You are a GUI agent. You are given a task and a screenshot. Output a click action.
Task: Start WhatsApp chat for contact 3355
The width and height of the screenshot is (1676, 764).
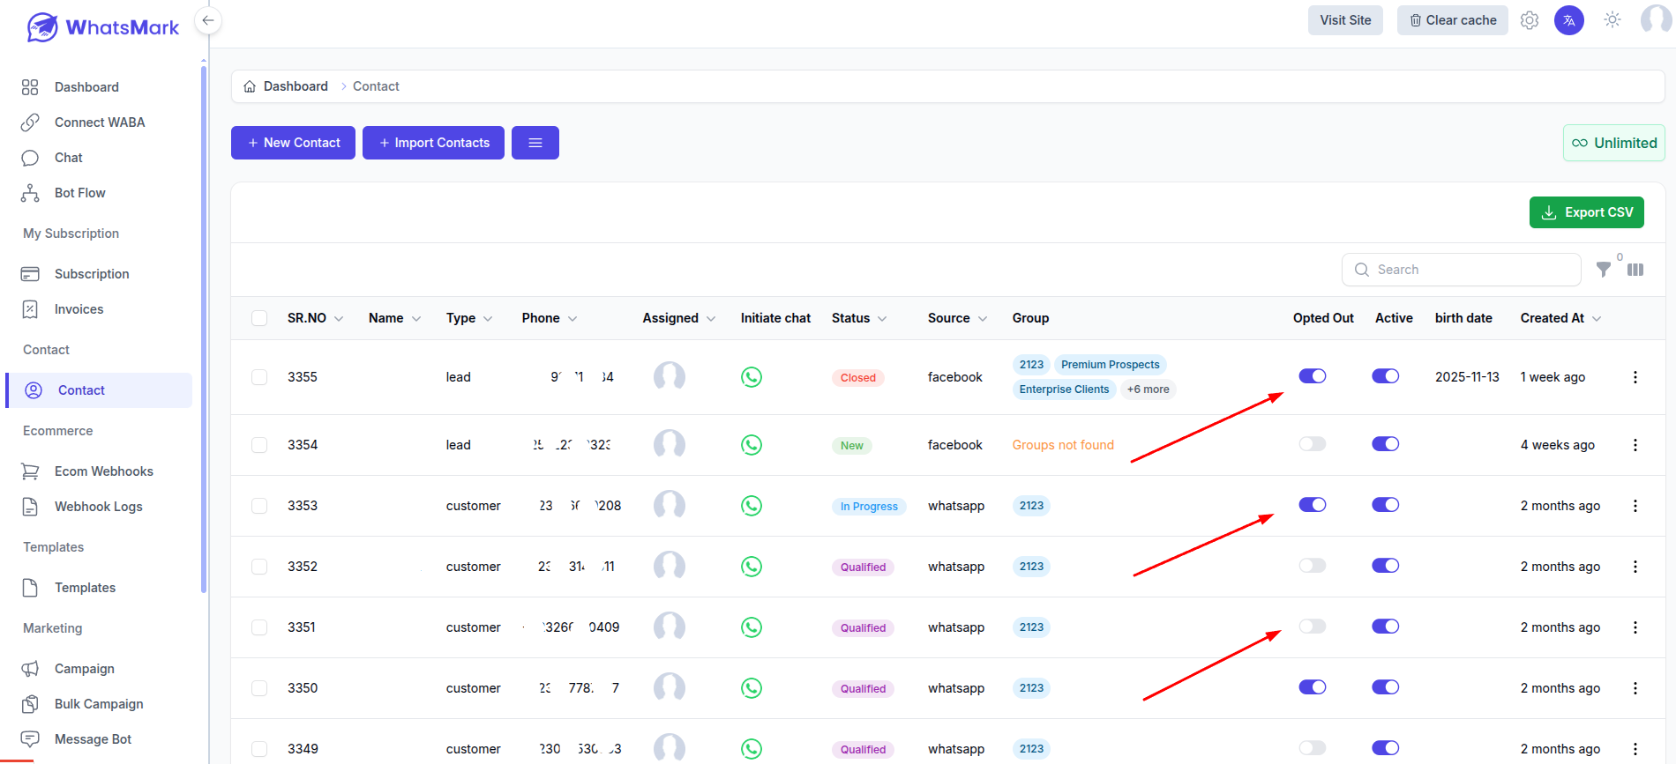pos(752,377)
